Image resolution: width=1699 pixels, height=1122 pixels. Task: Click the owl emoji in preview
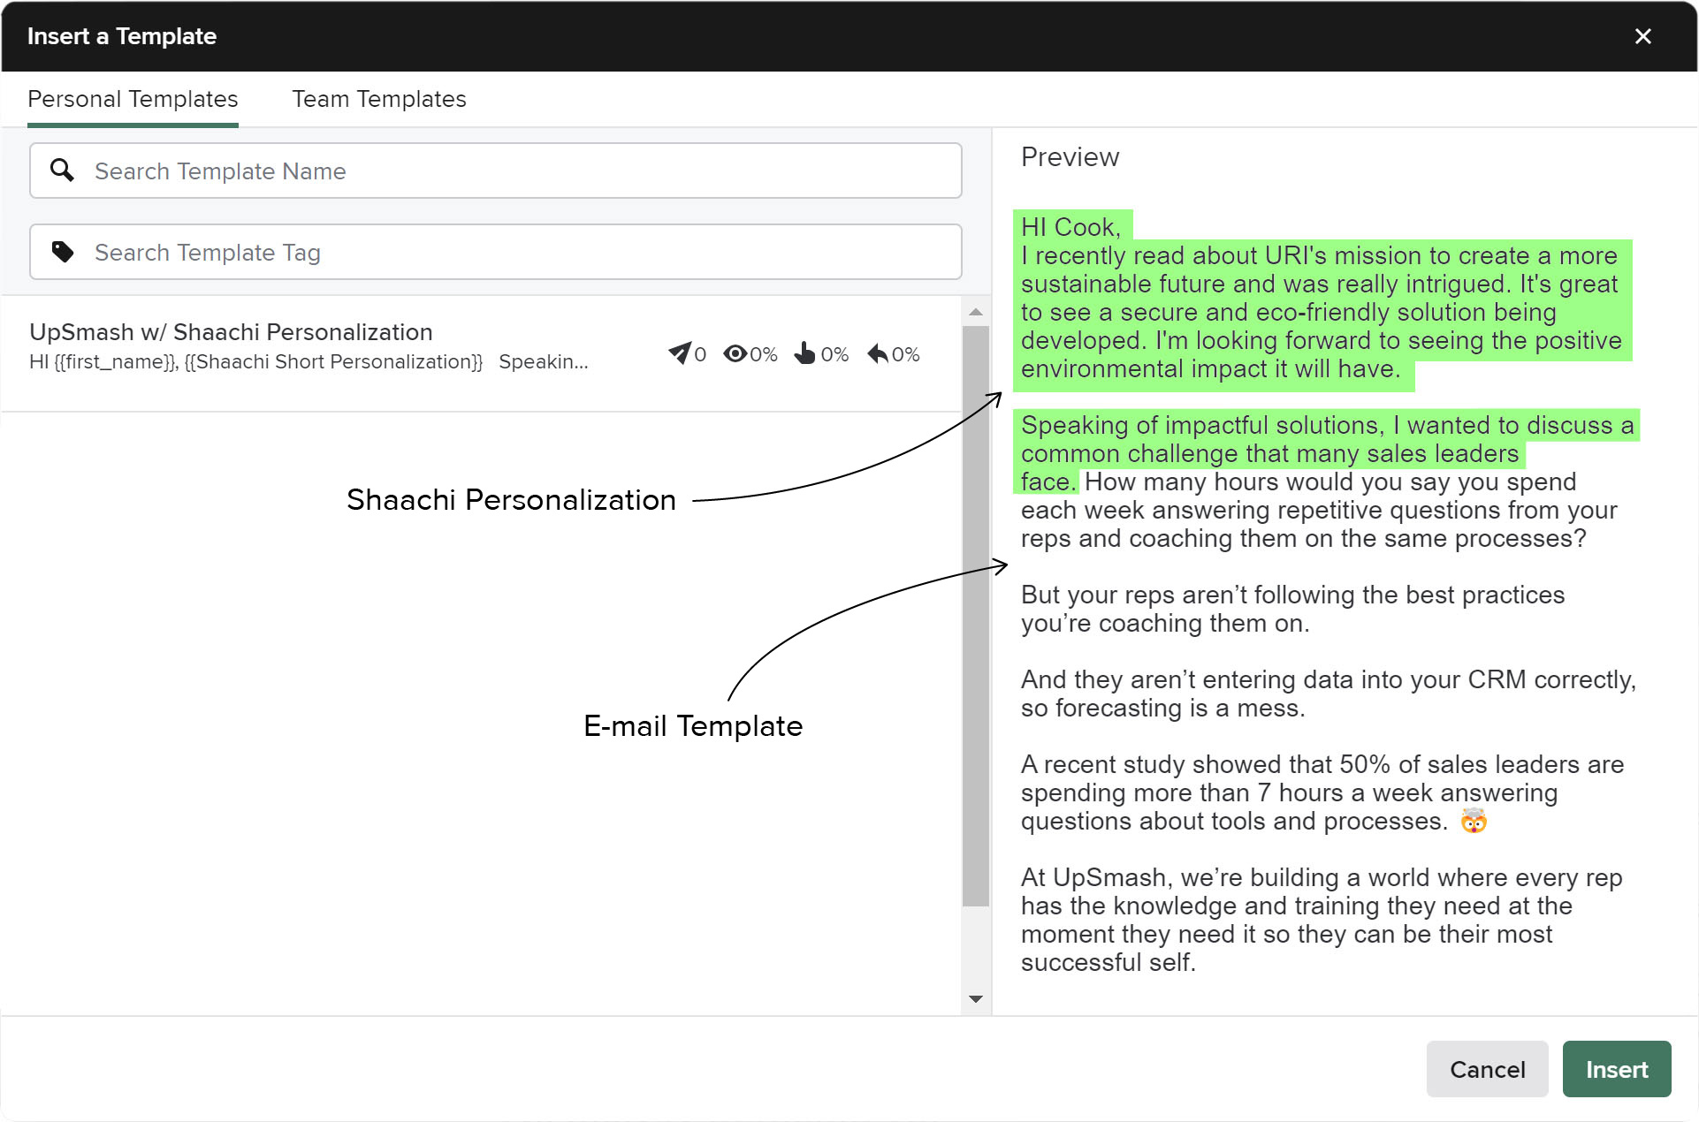(x=1473, y=822)
